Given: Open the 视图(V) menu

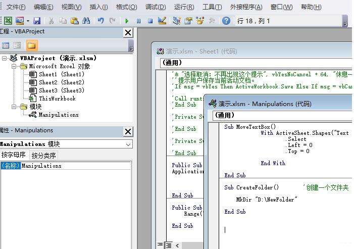Looking at the screenshot, I should [x=71, y=7].
